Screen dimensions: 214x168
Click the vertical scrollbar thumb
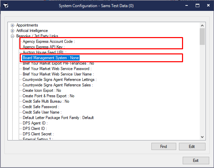(x=202, y=37)
